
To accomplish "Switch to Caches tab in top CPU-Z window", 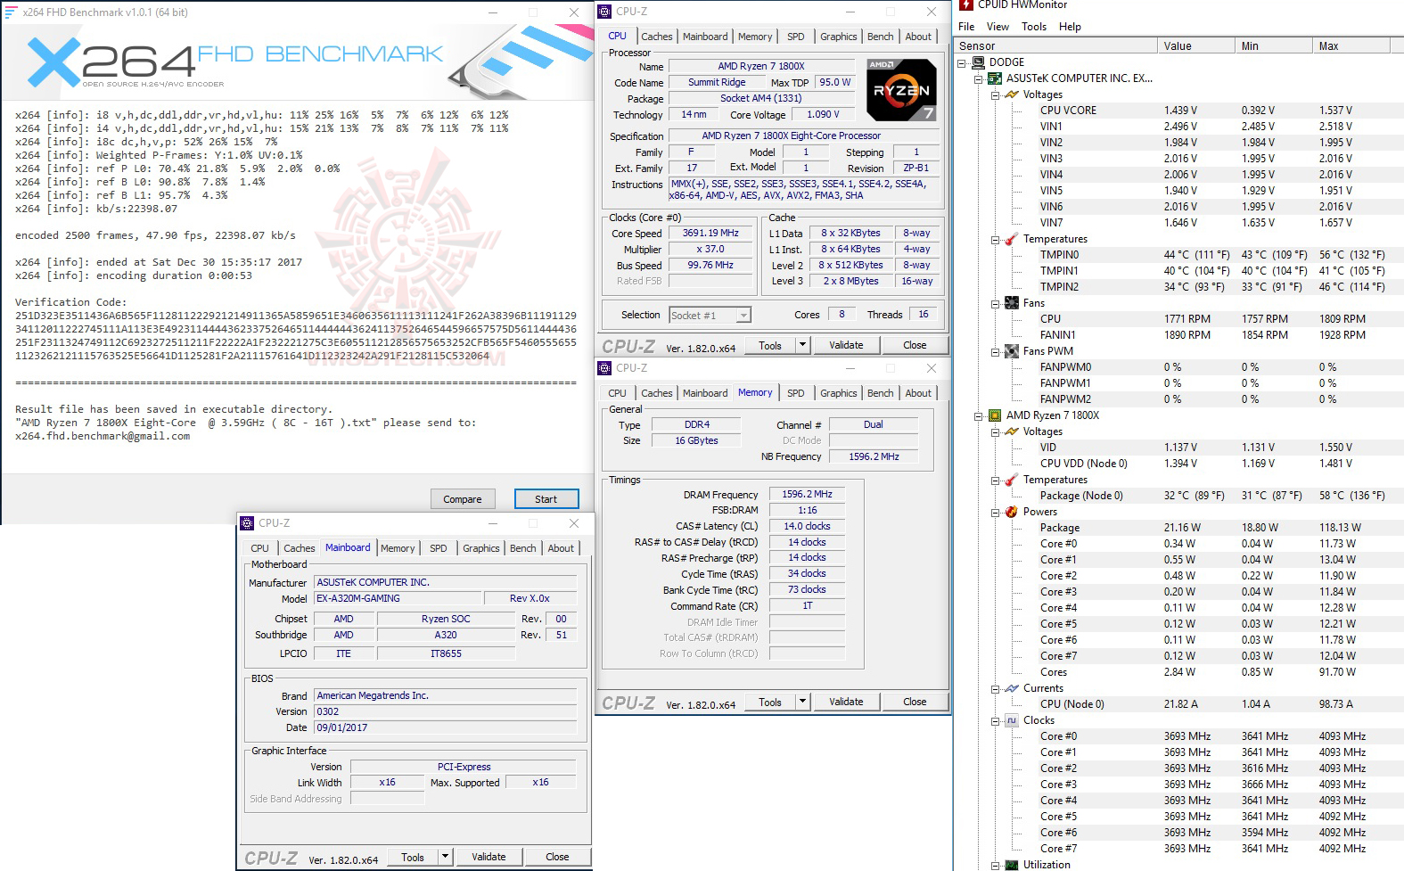I will pos(657,37).
